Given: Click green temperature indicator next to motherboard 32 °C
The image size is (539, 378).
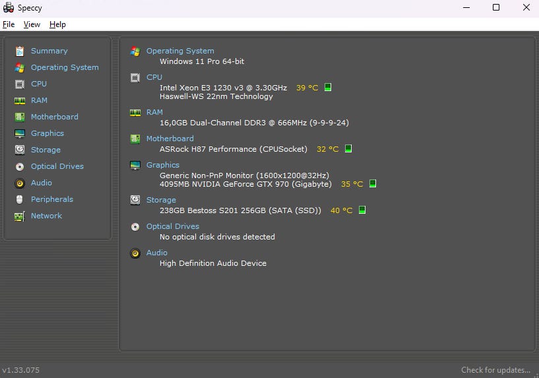Looking at the screenshot, I should 348,149.
